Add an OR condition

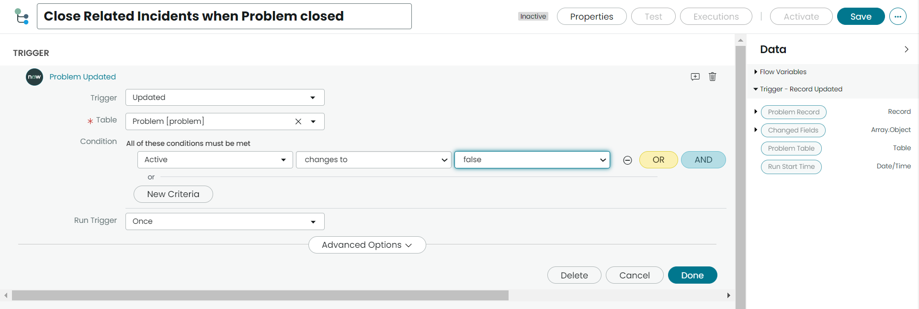[658, 160]
